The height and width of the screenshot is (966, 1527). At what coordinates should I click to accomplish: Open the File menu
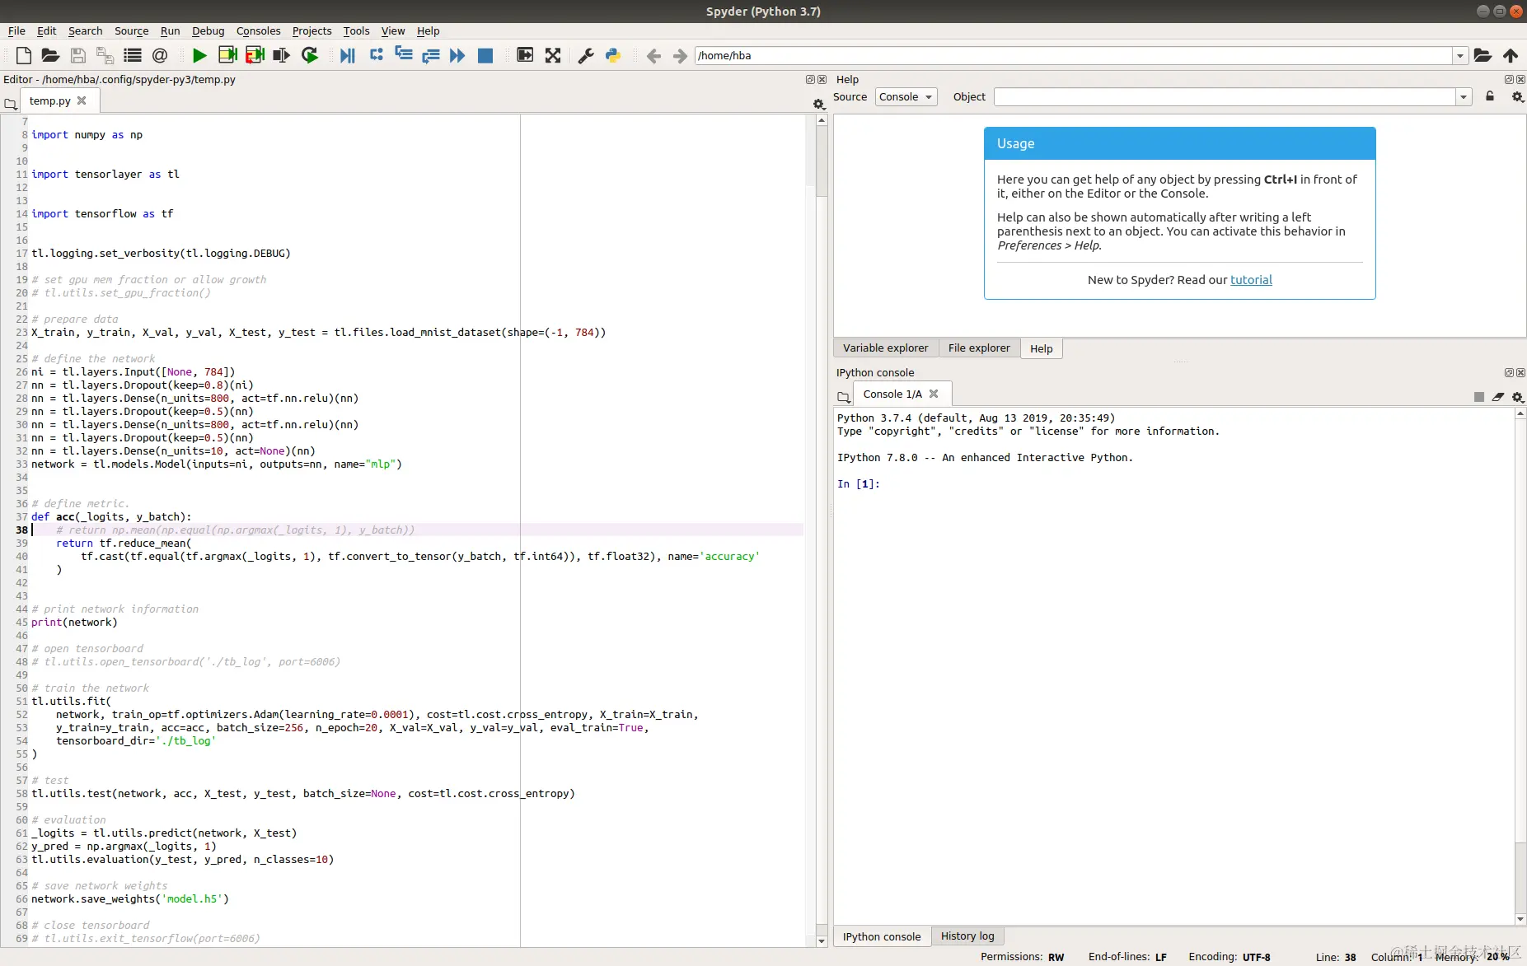pos(16,31)
